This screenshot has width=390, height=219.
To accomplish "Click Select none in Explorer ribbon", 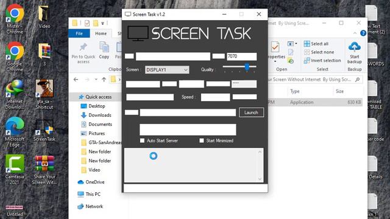I will click(x=319, y=52).
